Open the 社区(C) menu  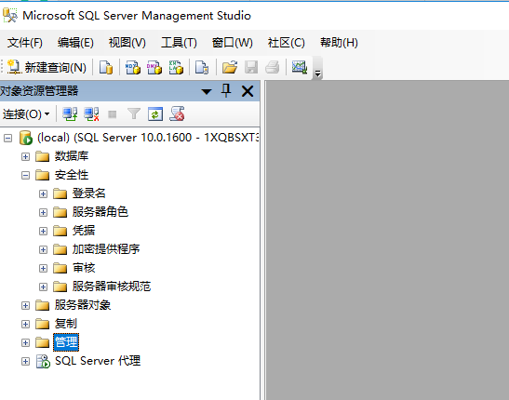(x=286, y=43)
